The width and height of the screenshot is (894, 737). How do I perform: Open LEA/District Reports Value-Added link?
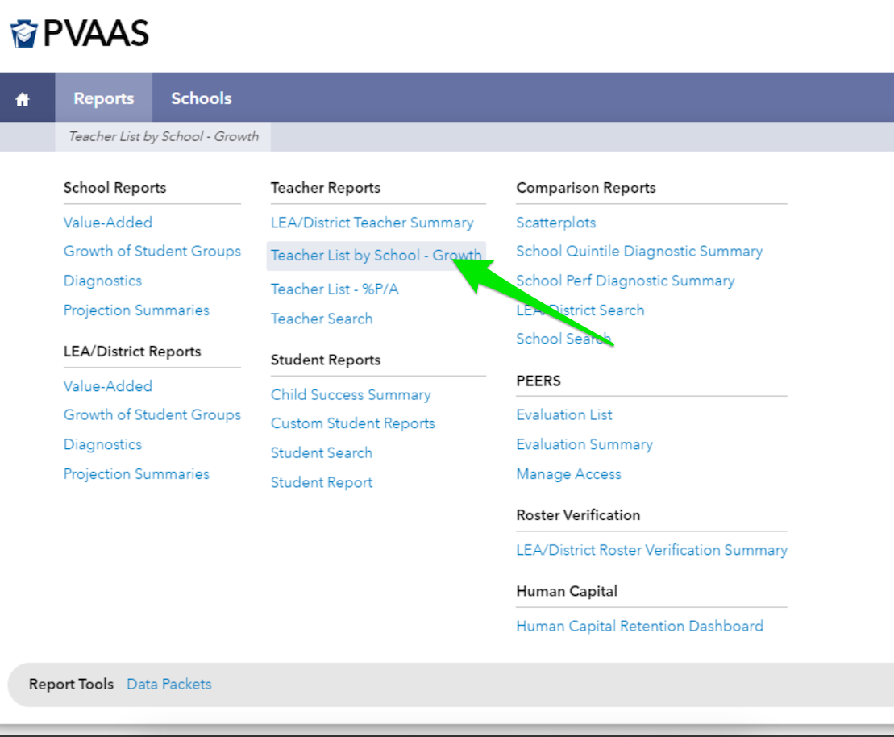[x=108, y=386]
